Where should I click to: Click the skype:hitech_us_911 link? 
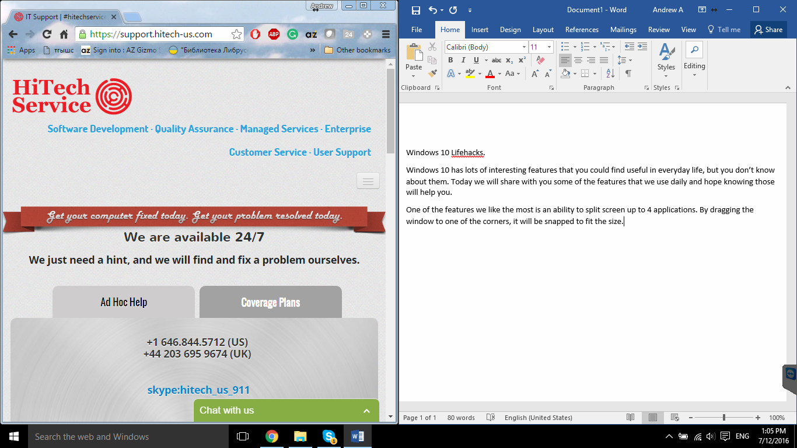tap(198, 390)
